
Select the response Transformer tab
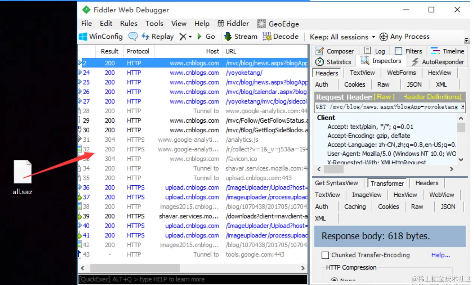coord(387,183)
